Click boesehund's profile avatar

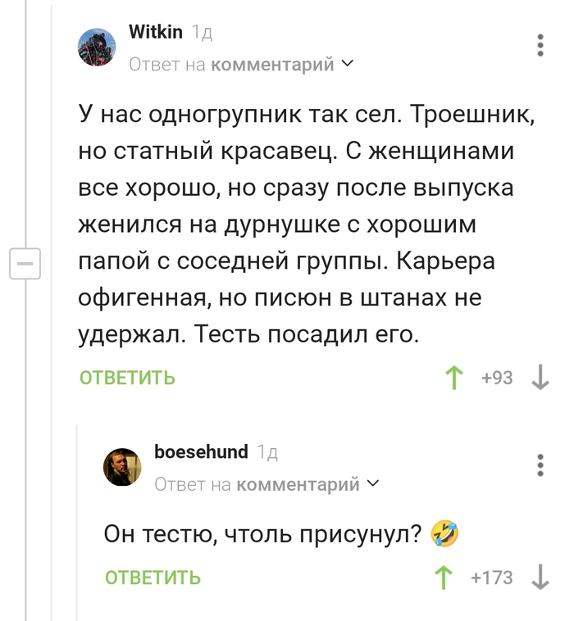point(122,466)
